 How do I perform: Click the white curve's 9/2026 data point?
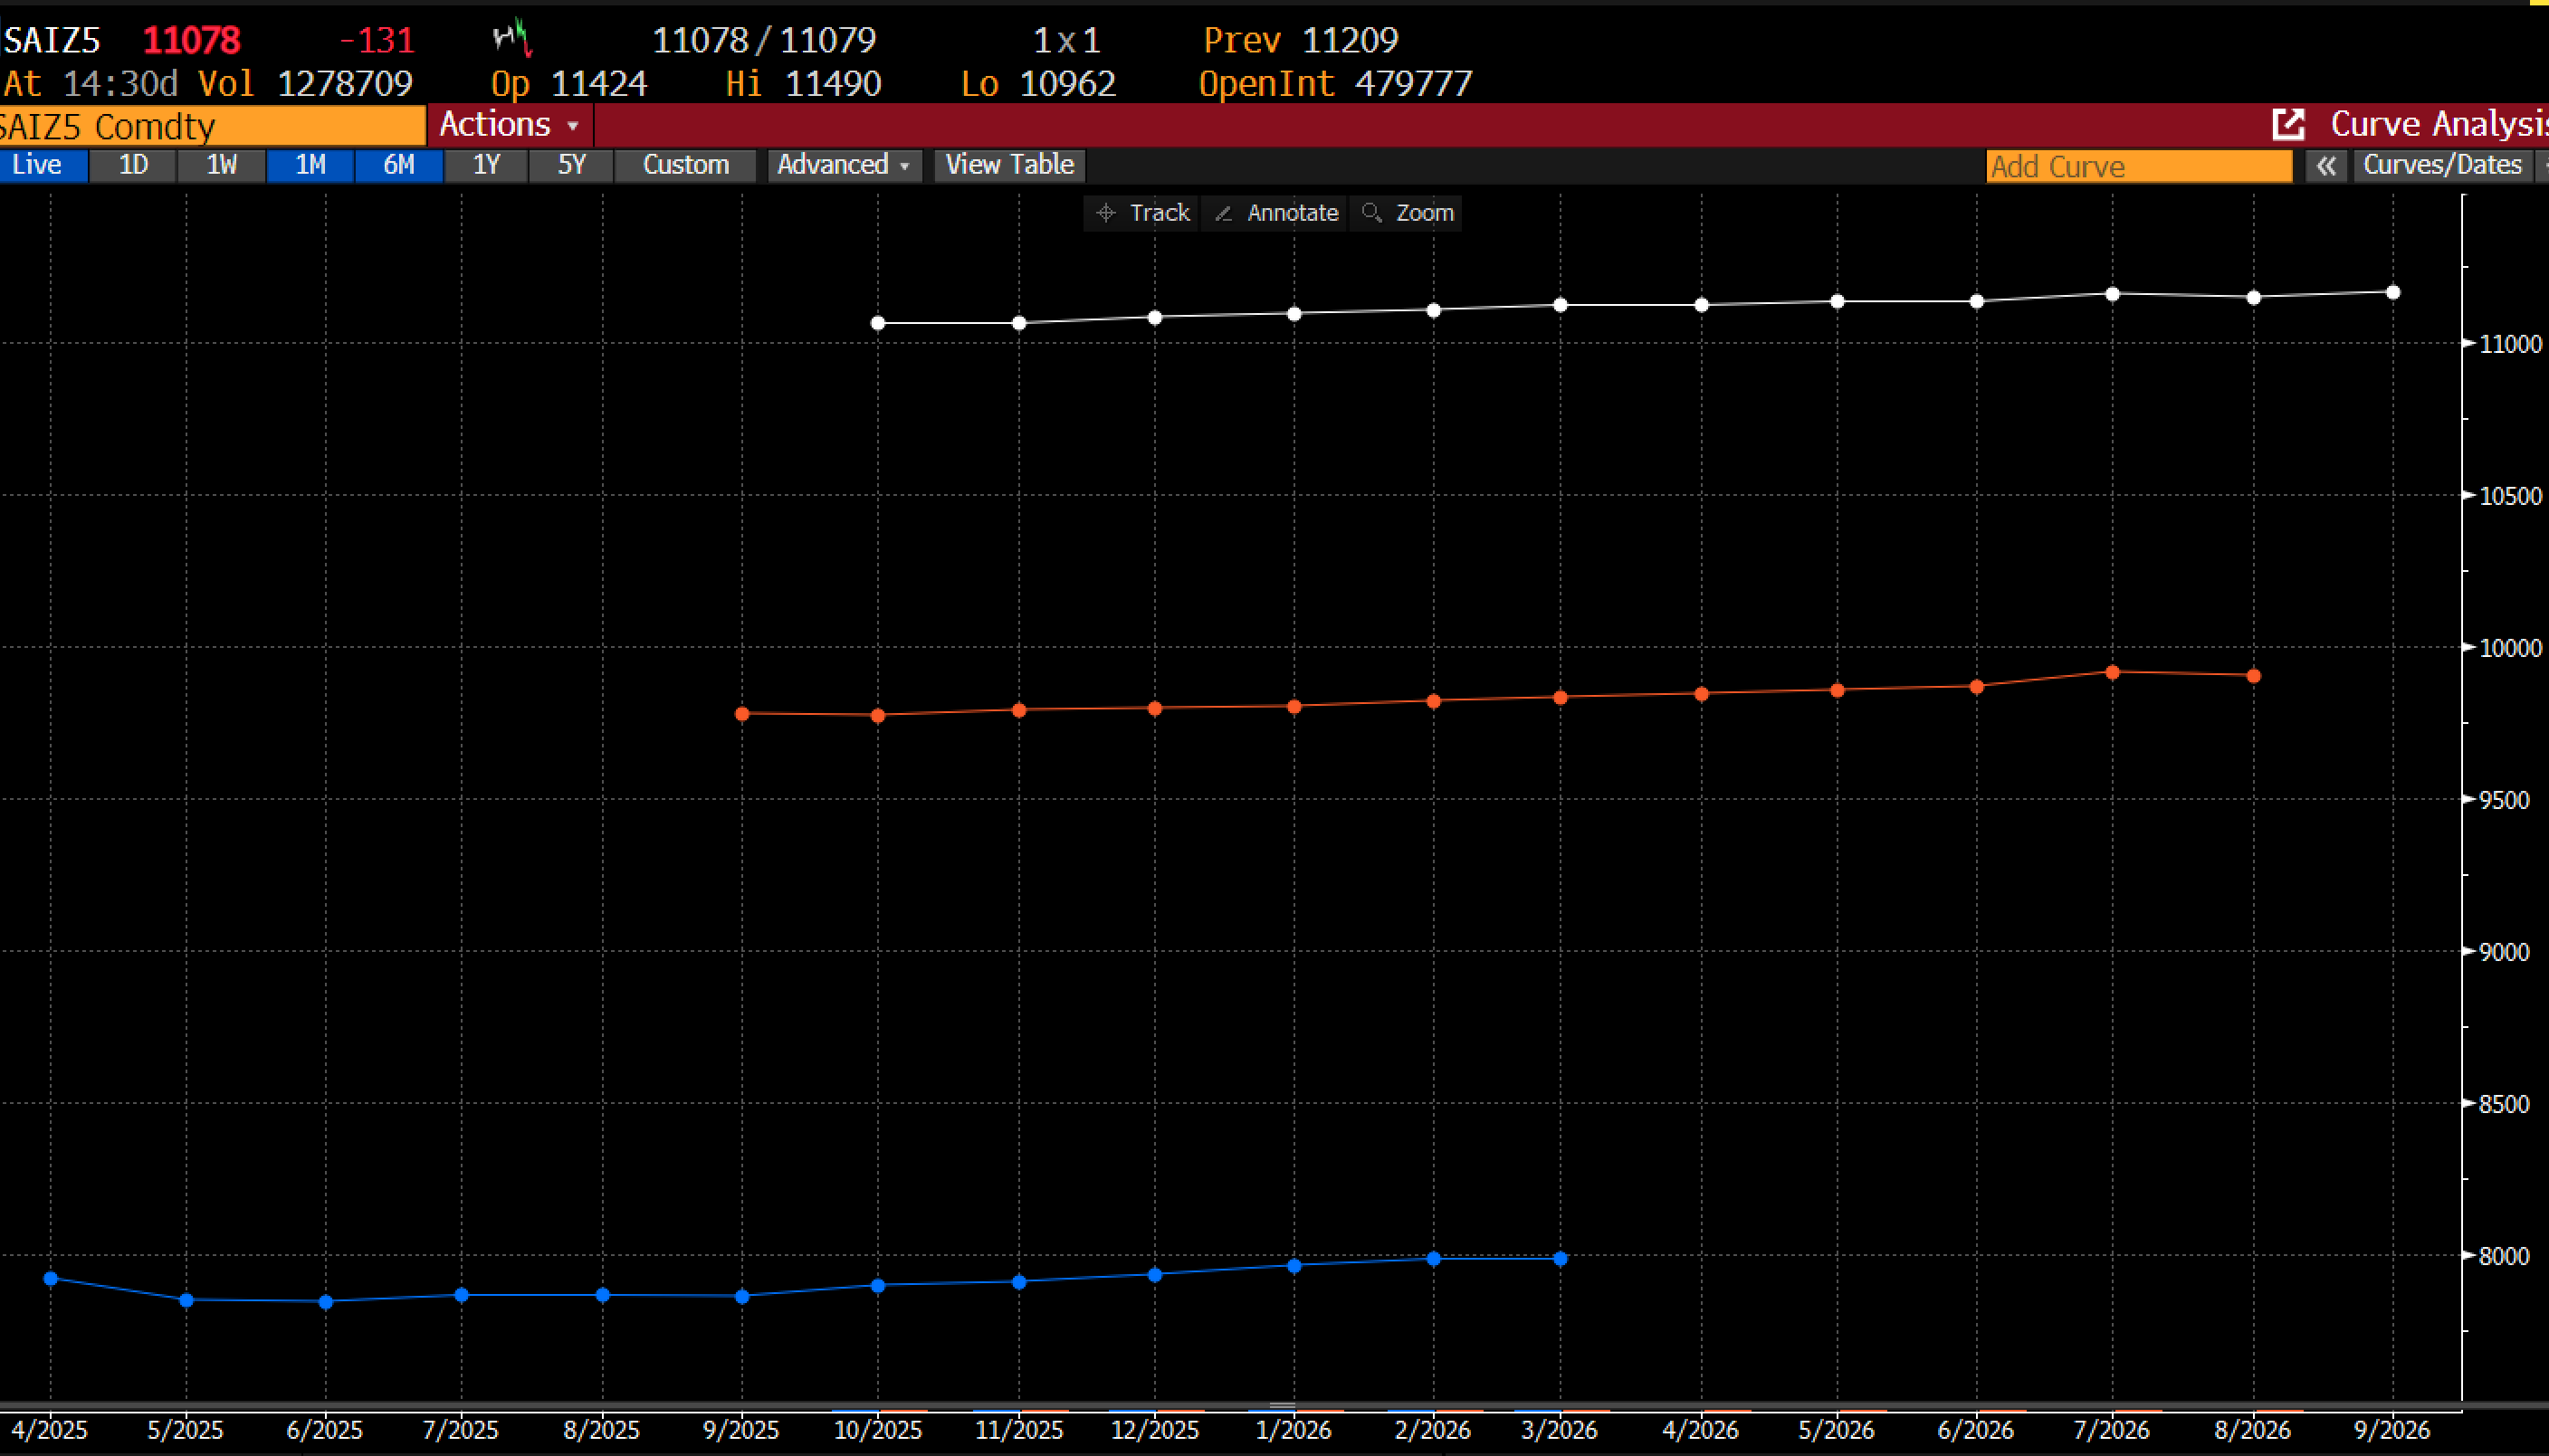2393,293
